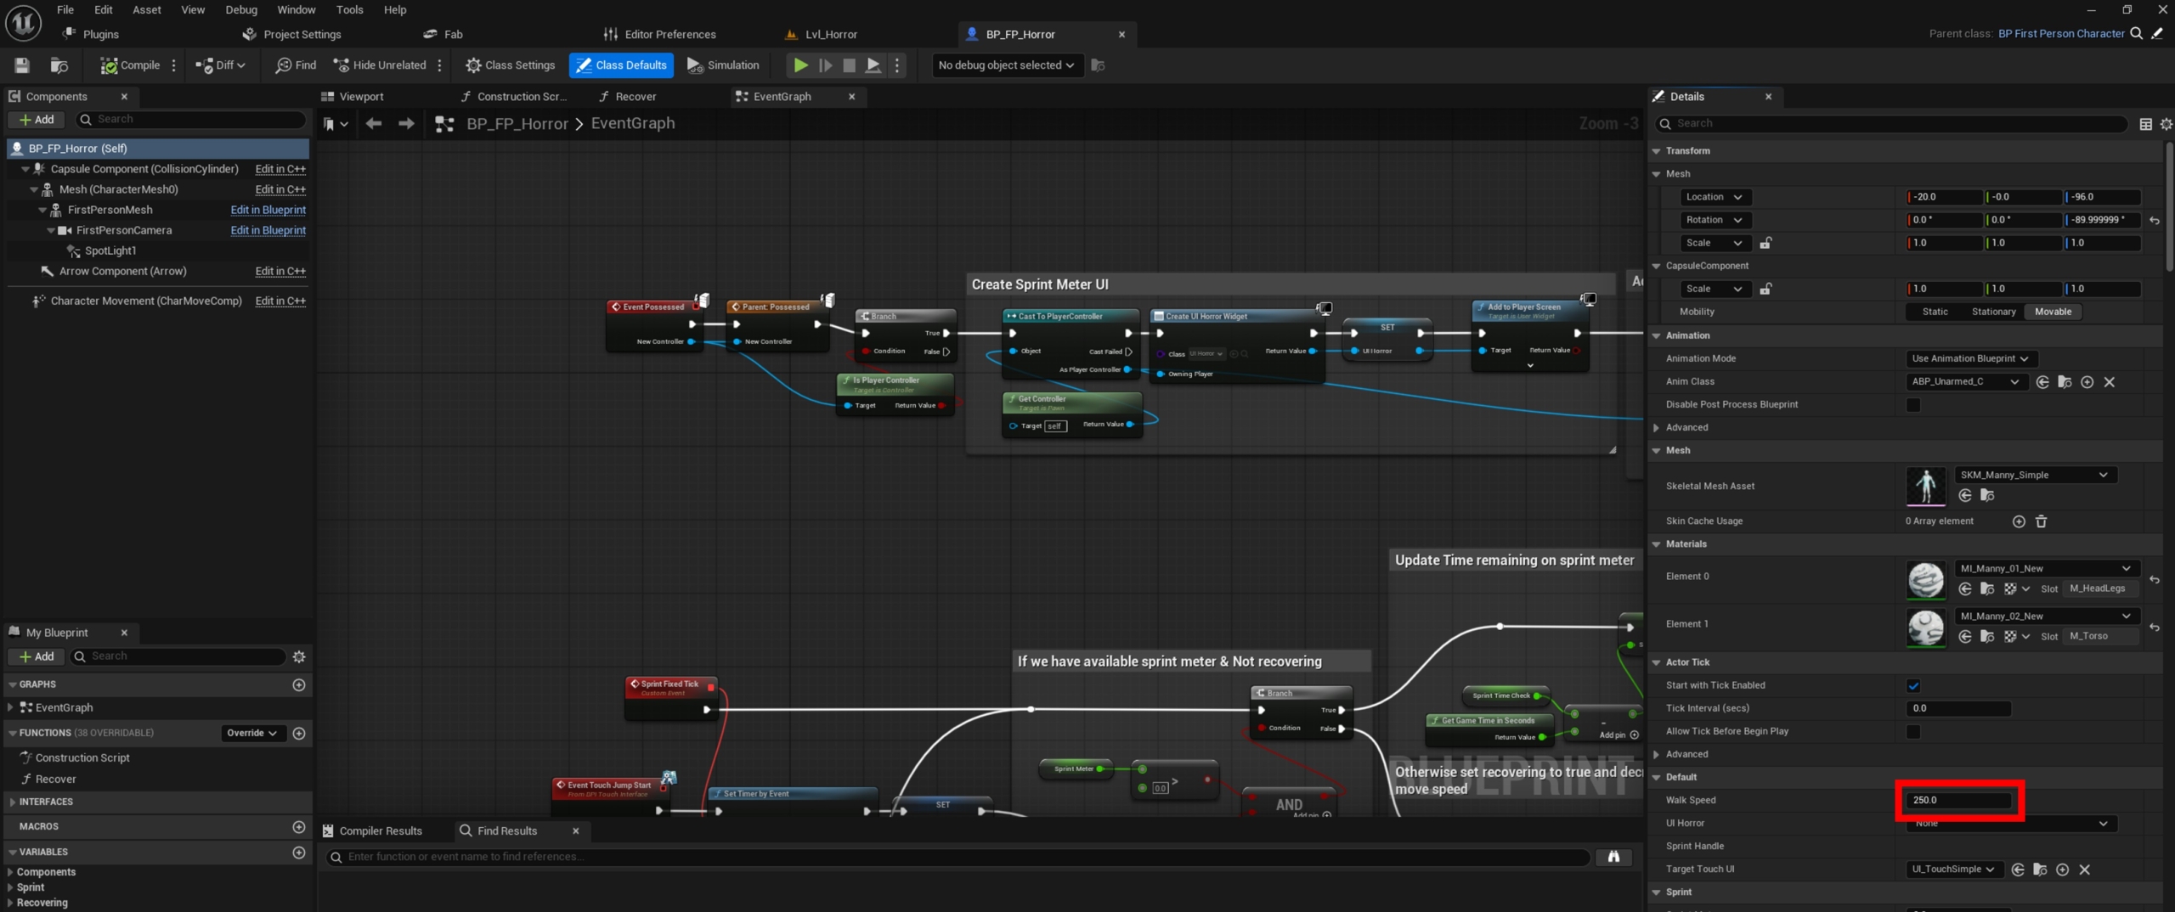Open Class Settings
2175x912 pixels.
click(511, 65)
